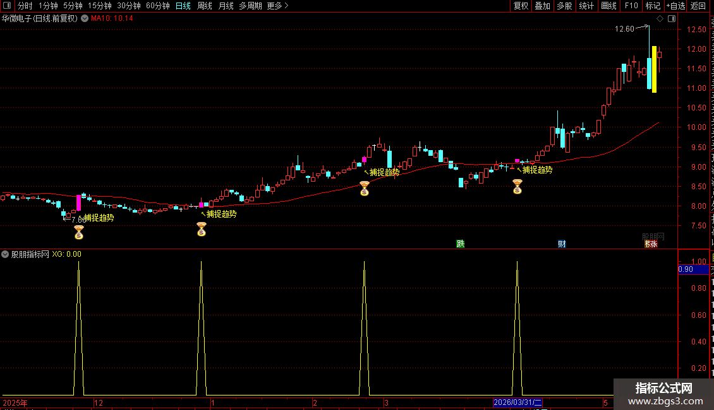Click the 画线 drawing tools button
The image size is (714, 410).
pos(608,6)
